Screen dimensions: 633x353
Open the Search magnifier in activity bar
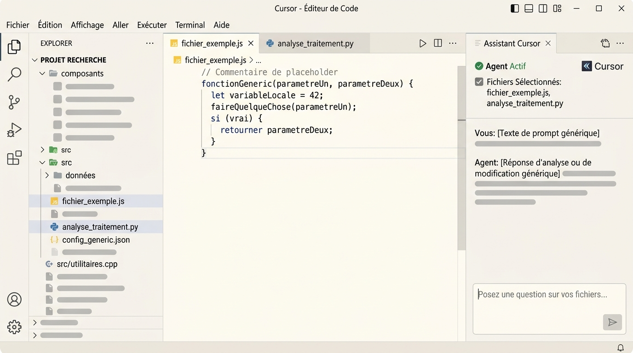click(x=14, y=74)
